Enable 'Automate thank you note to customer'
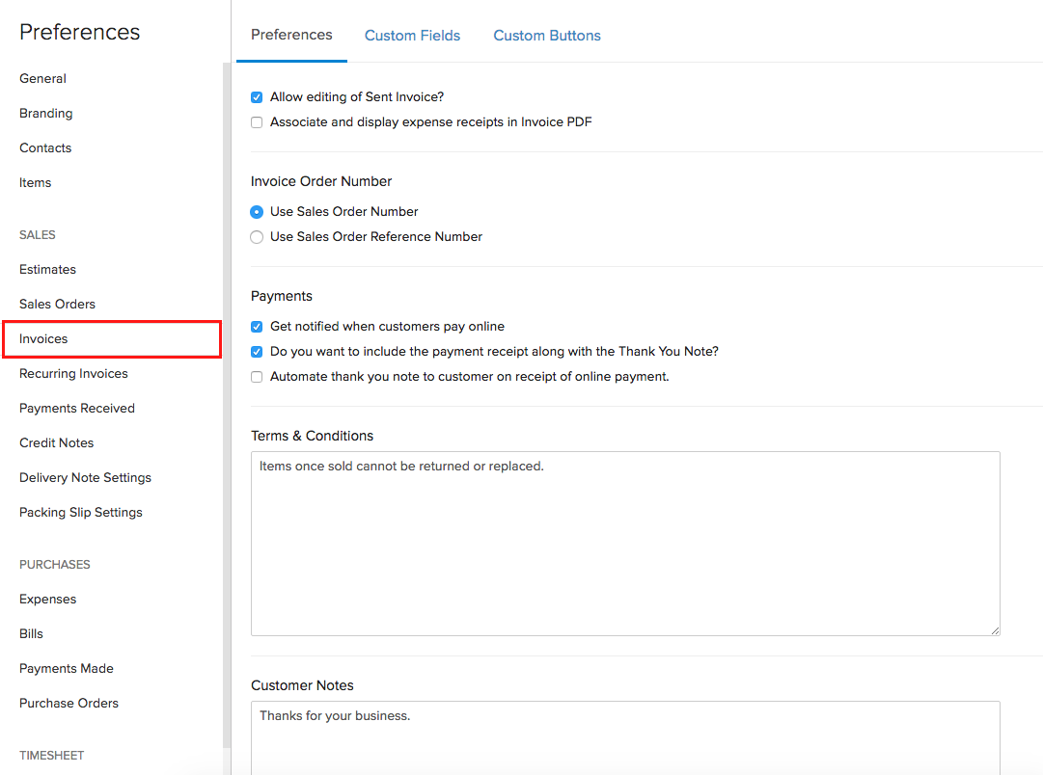The height and width of the screenshot is (775, 1043). coord(256,376)
